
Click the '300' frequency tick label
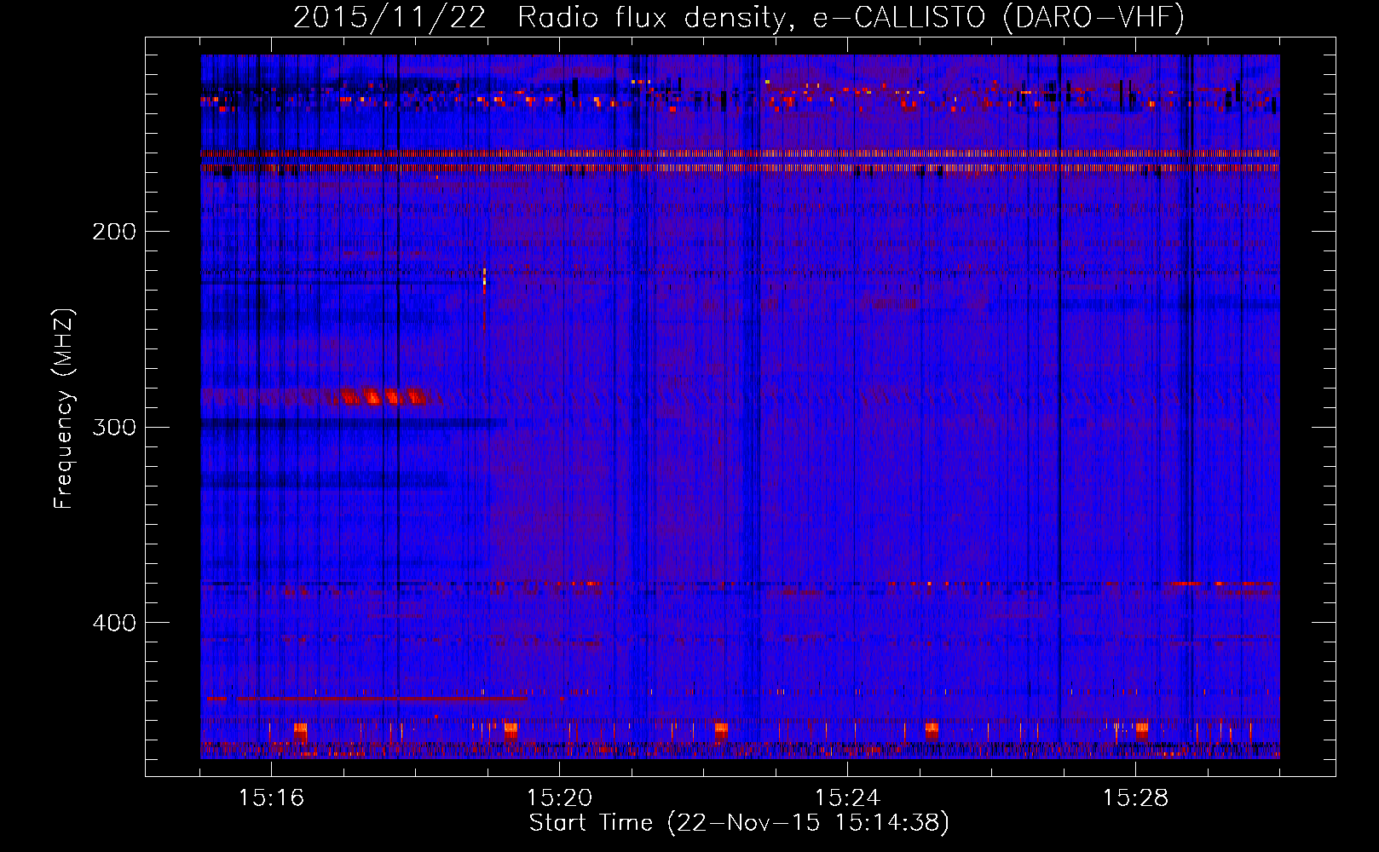(x=114, y=427)
